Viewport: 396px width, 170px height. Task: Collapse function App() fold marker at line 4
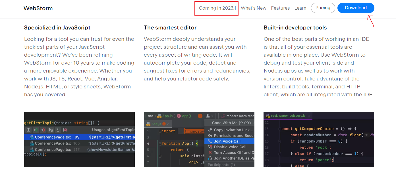click(160, 143)
